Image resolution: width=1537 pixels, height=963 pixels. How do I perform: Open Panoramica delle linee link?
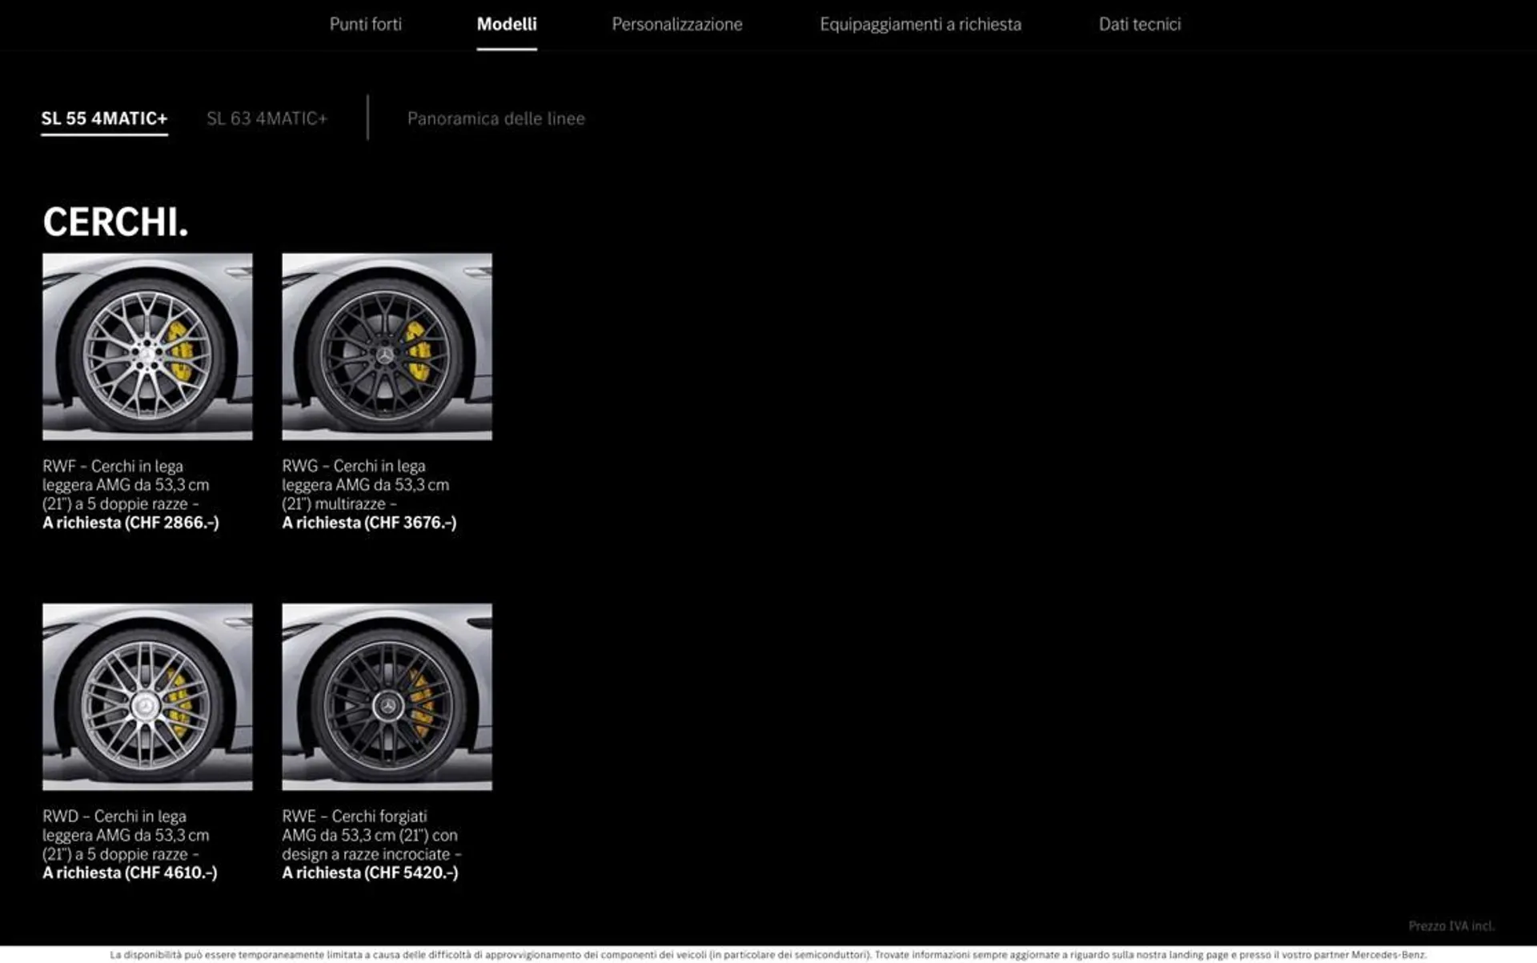[496, 118]
